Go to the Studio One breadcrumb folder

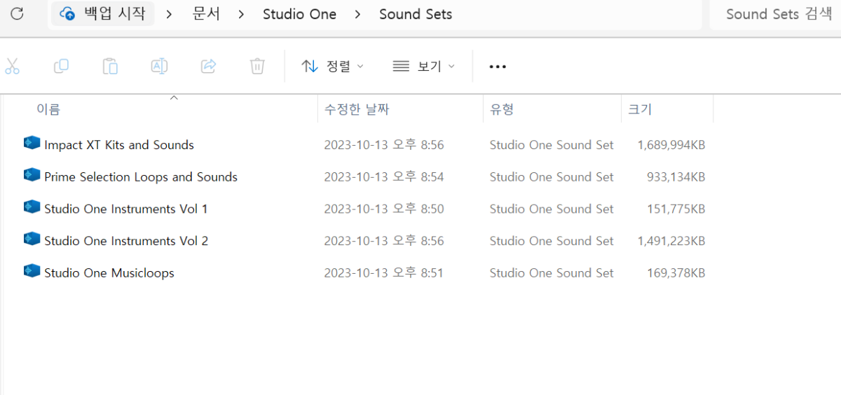[x=299, y=14]
